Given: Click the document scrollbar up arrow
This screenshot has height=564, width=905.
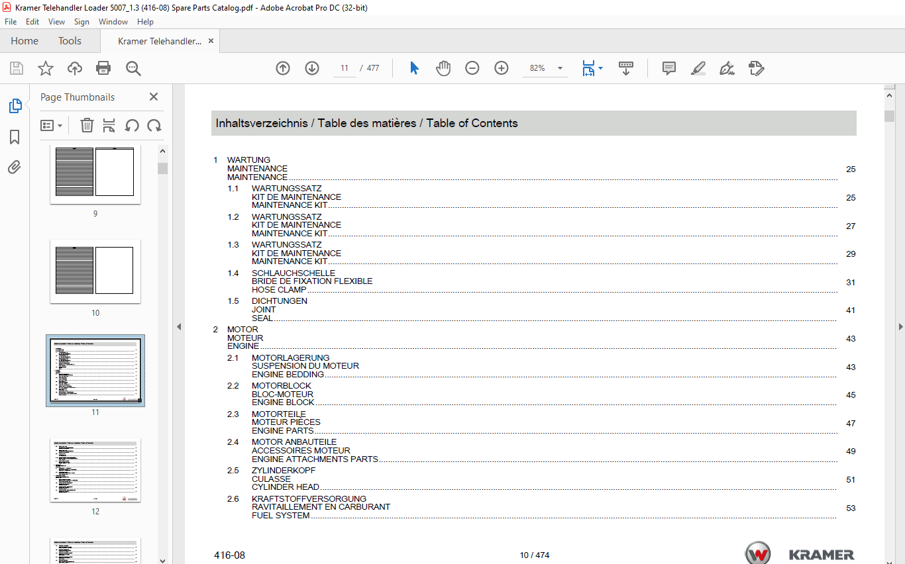Looking at the screenshot, I should pos(889,96).
